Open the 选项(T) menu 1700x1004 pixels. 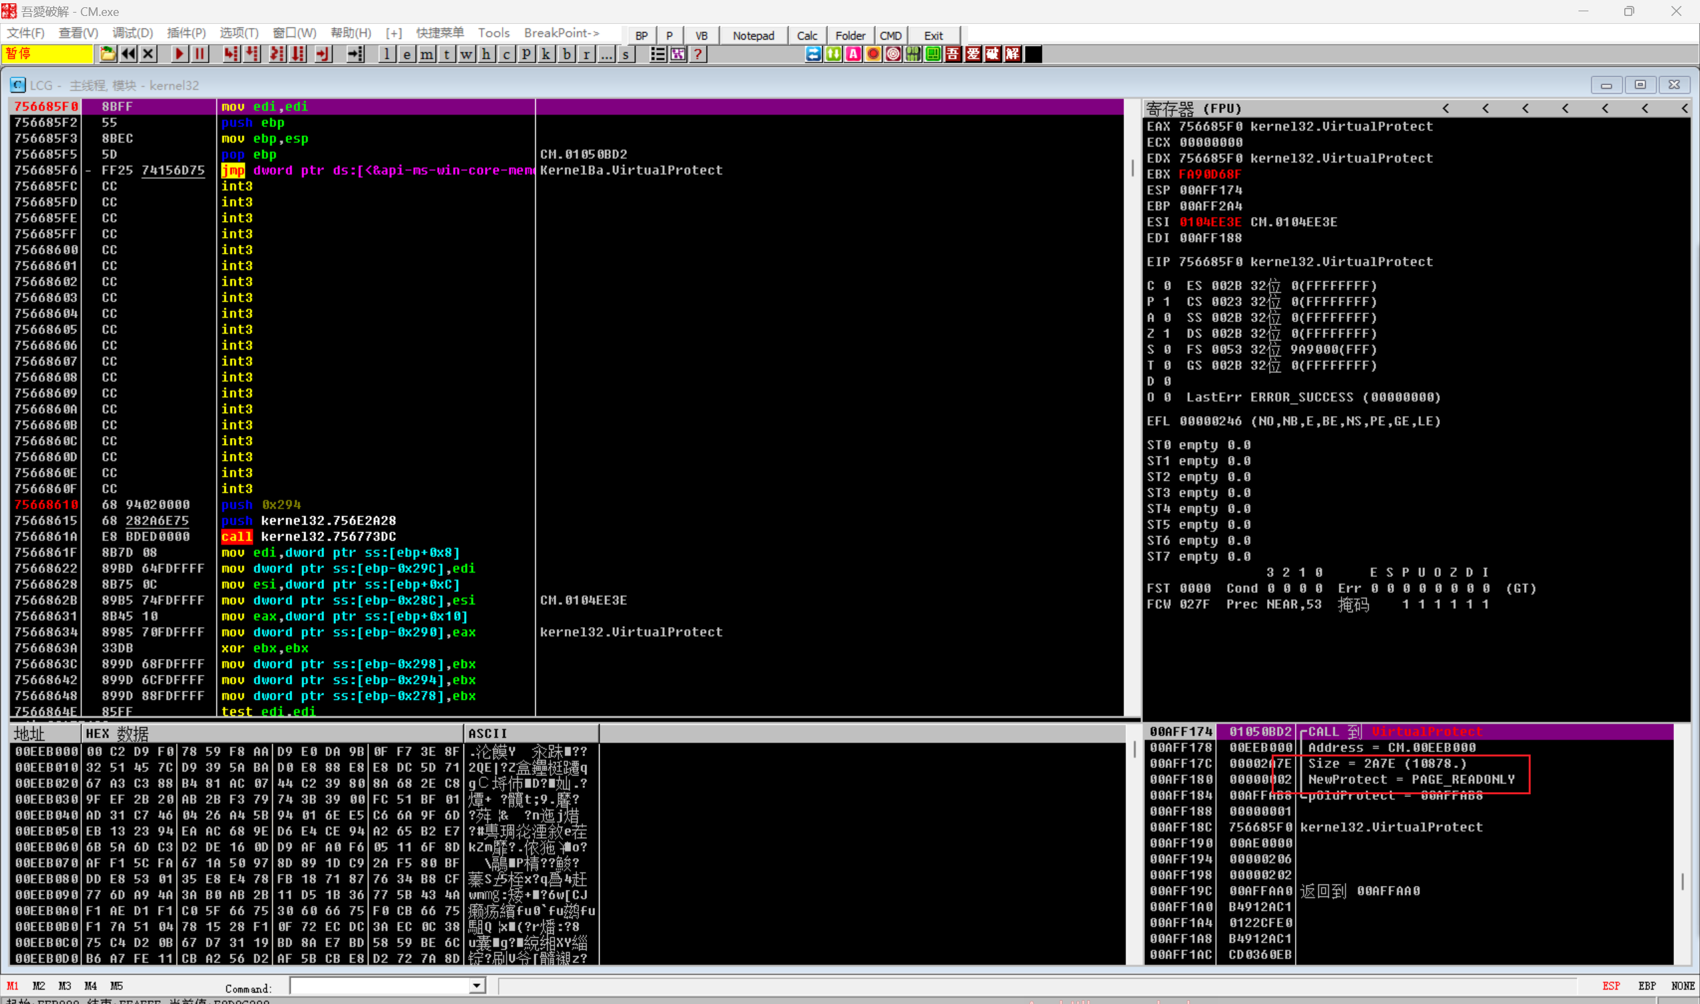point(238,33)
